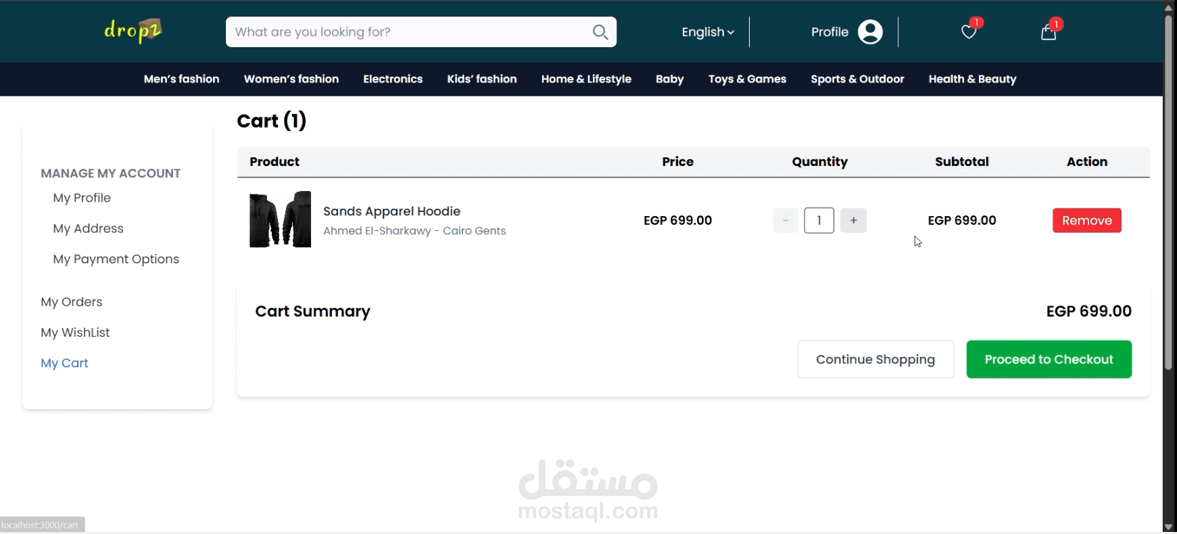
Task: Click the profile avatar icon
Action: (x=870, y=32)
